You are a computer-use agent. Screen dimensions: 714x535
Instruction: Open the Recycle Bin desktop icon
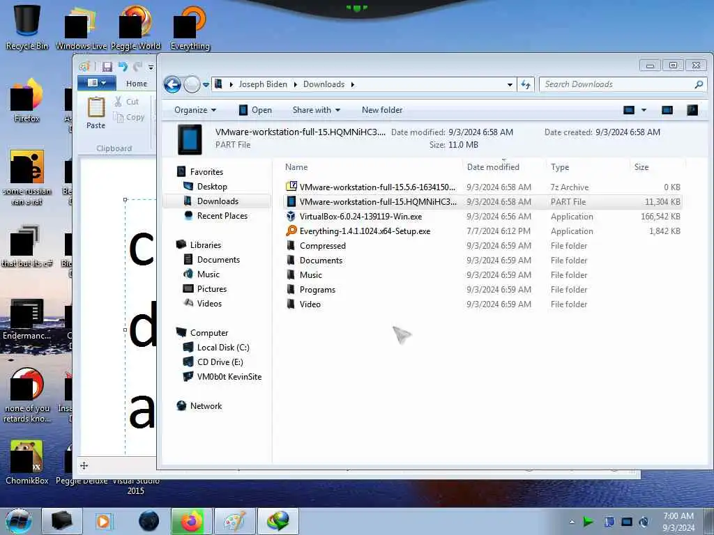click(27, 28)
